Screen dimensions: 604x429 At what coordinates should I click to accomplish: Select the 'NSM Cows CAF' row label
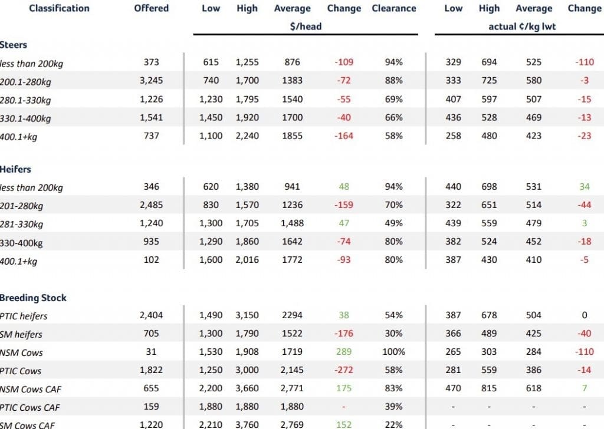pos(31,390)
